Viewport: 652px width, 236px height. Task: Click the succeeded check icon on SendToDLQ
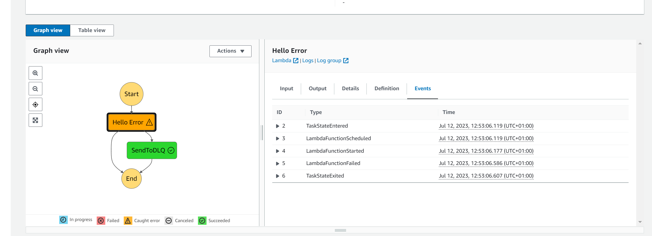[x=171, y=150]
